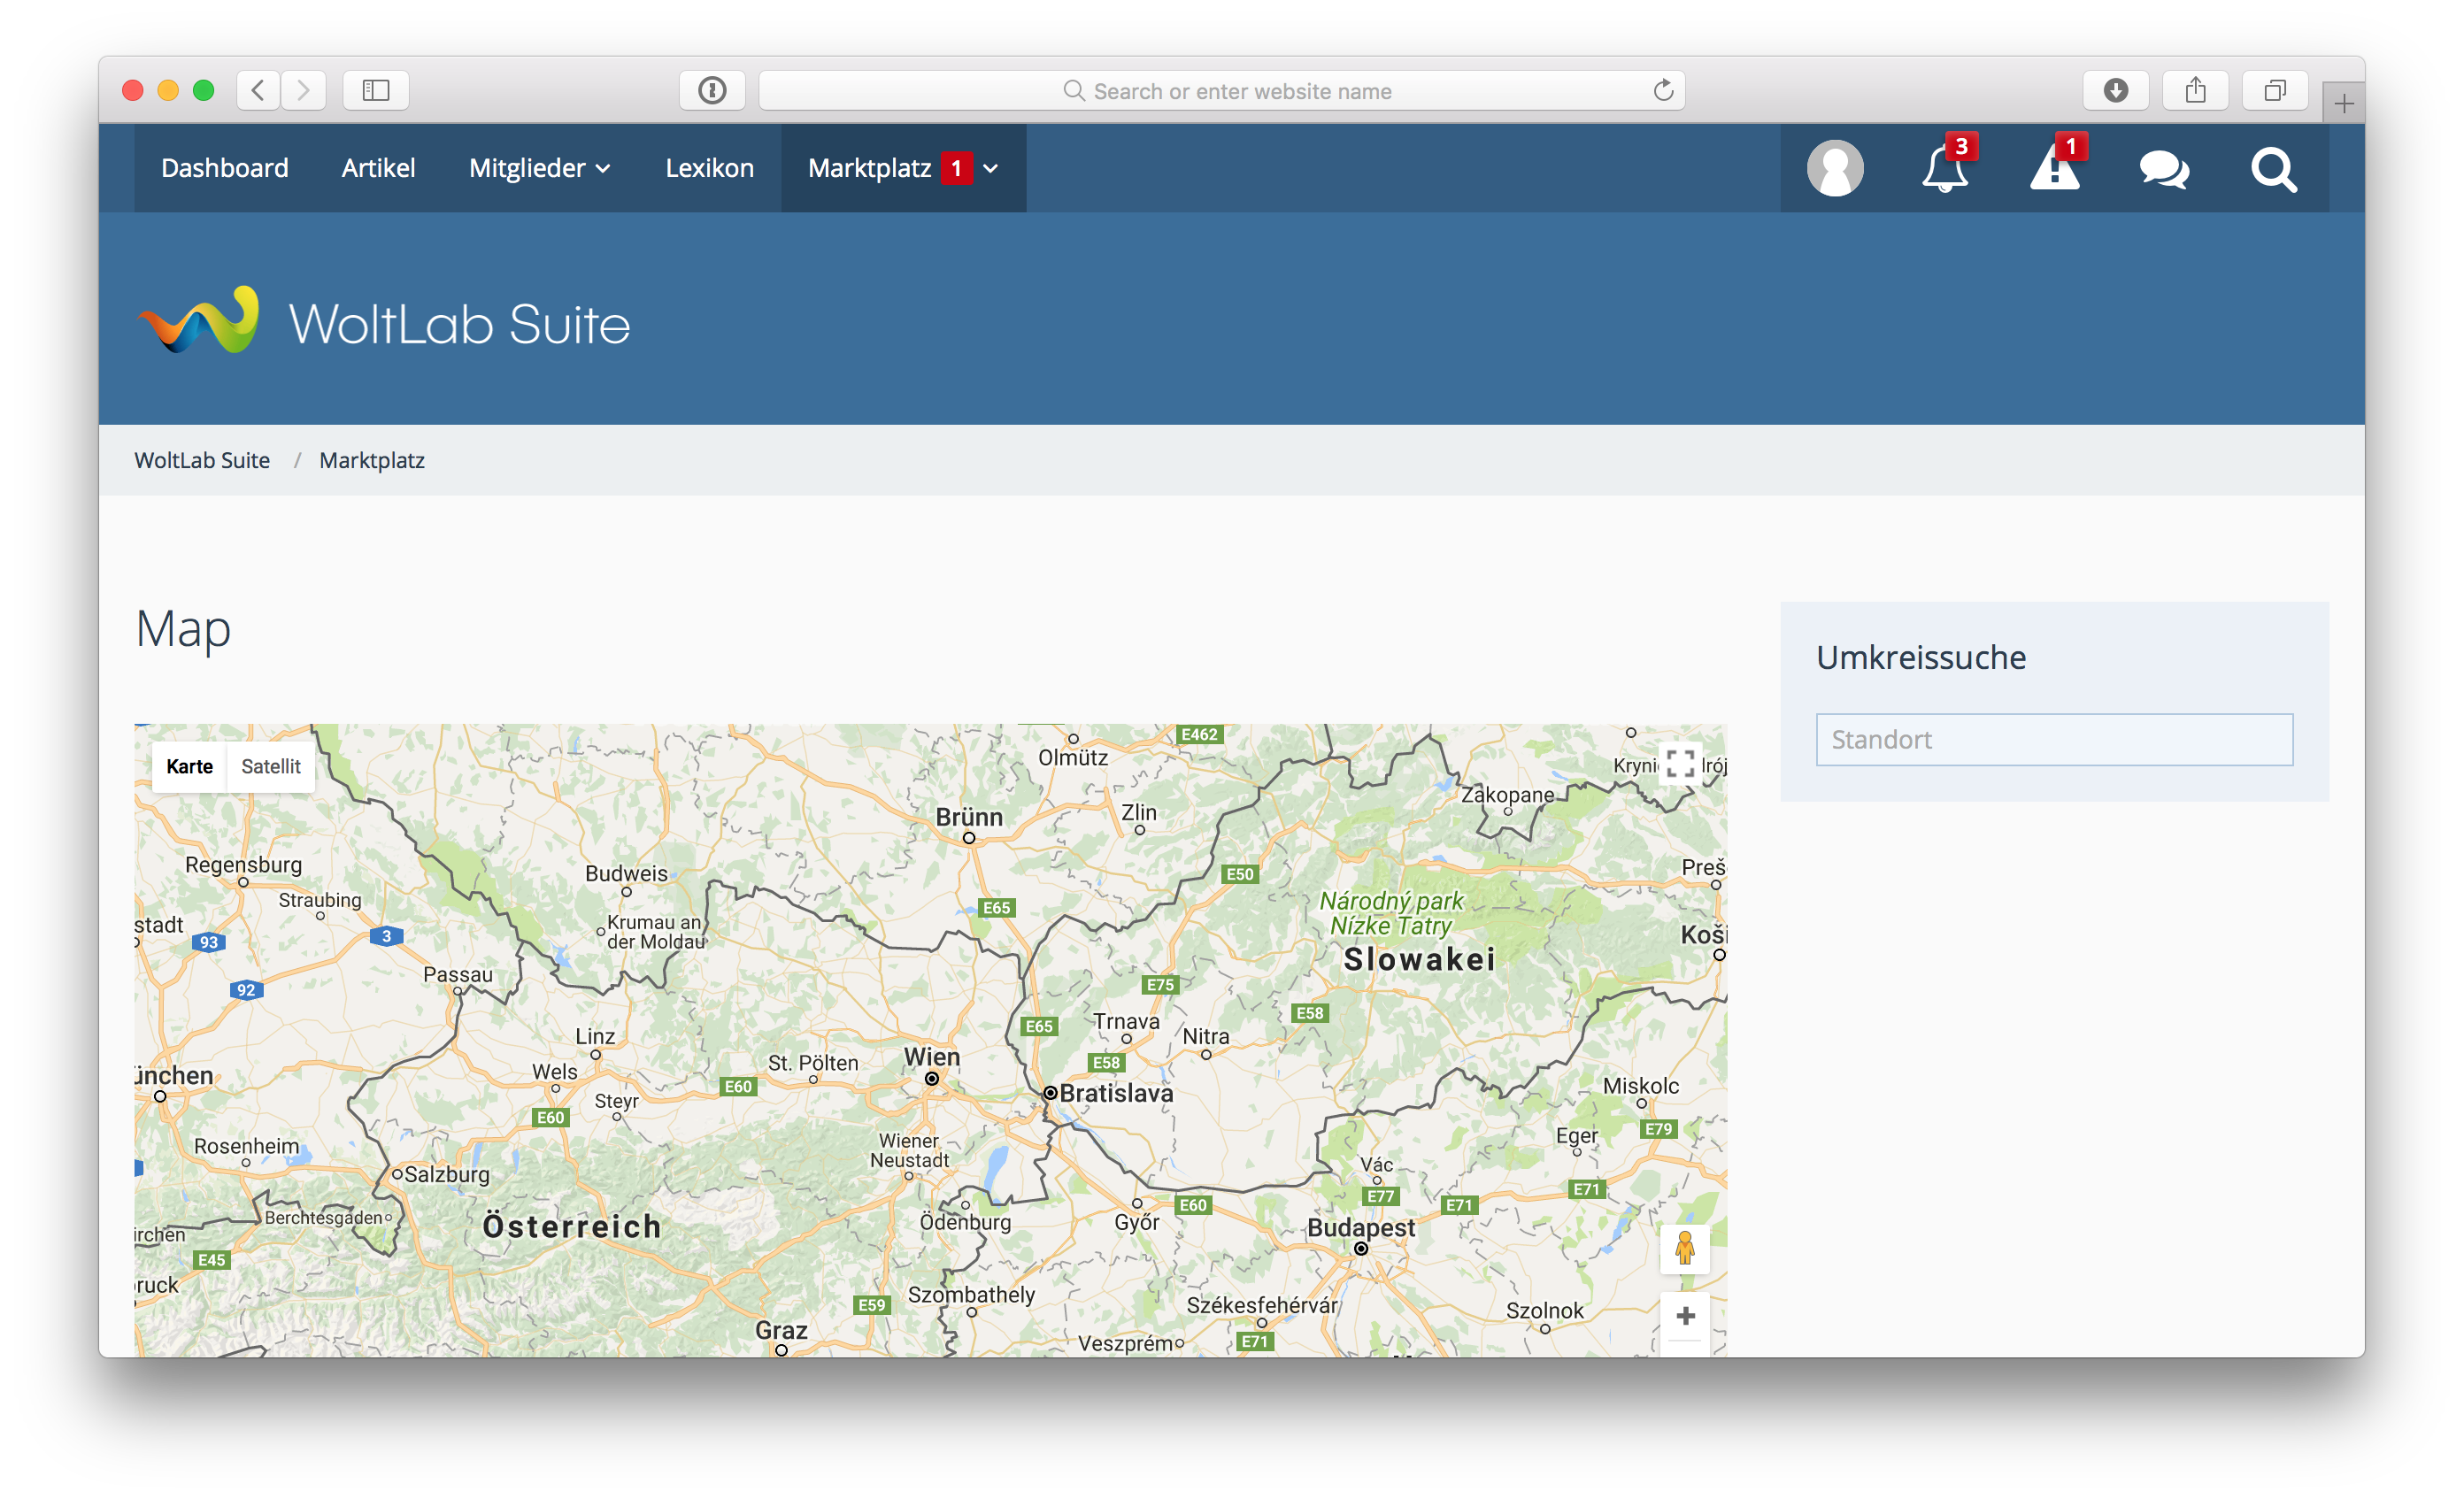2464x1499 pixels.
Task: Open the conversations chat bubble icon
Action: tap(2164, 169)
